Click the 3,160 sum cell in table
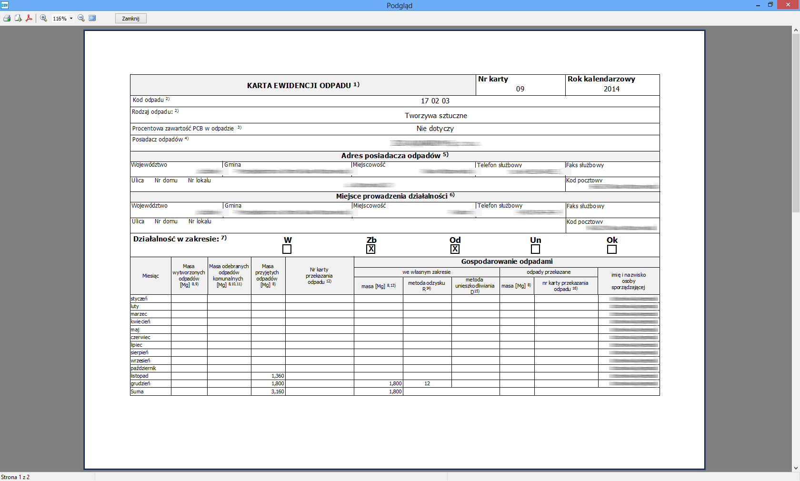The width and height of the screenshot is (800, 481). 268,391
